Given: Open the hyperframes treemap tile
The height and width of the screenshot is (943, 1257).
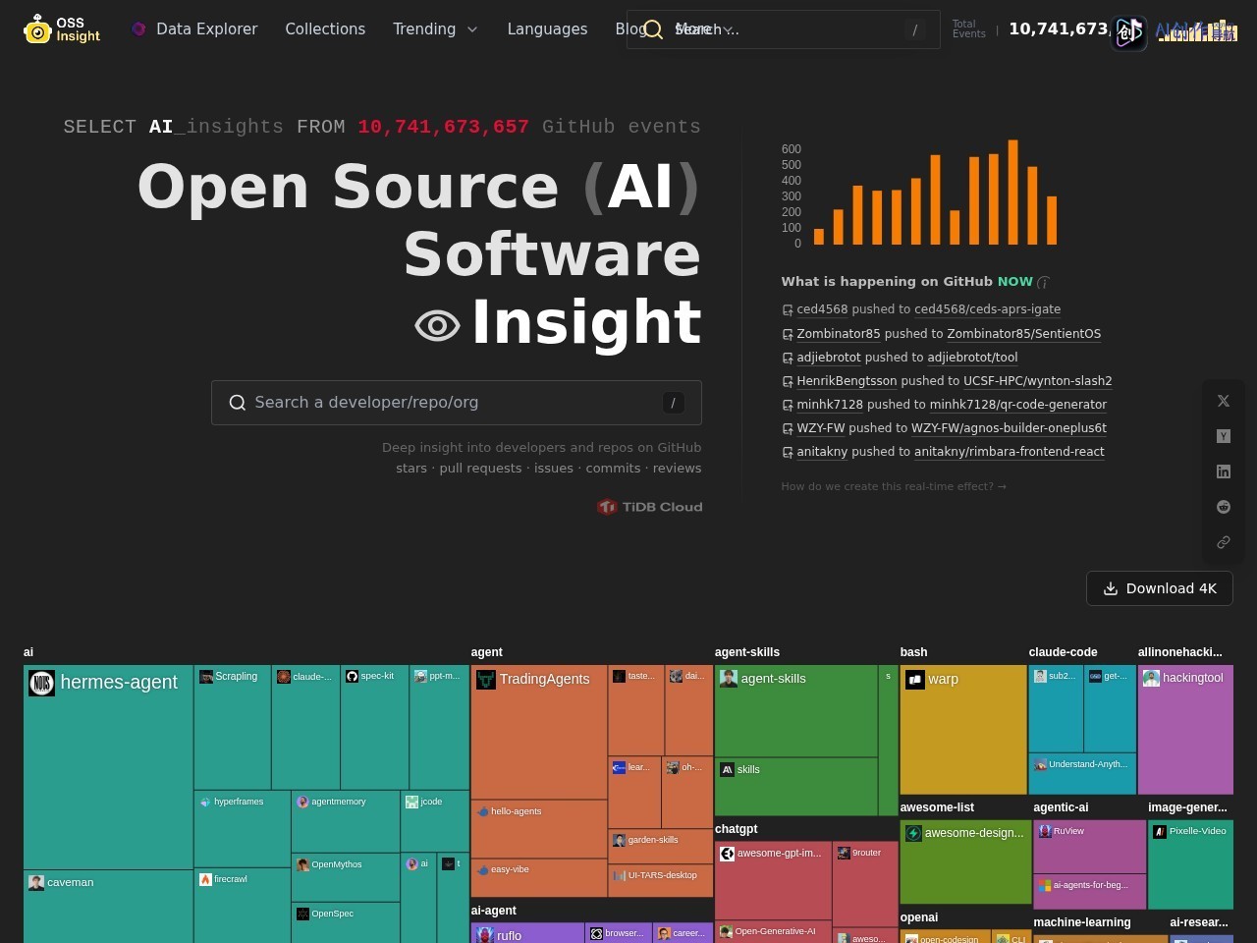Looking at the screenshot, I should point(243,828).
